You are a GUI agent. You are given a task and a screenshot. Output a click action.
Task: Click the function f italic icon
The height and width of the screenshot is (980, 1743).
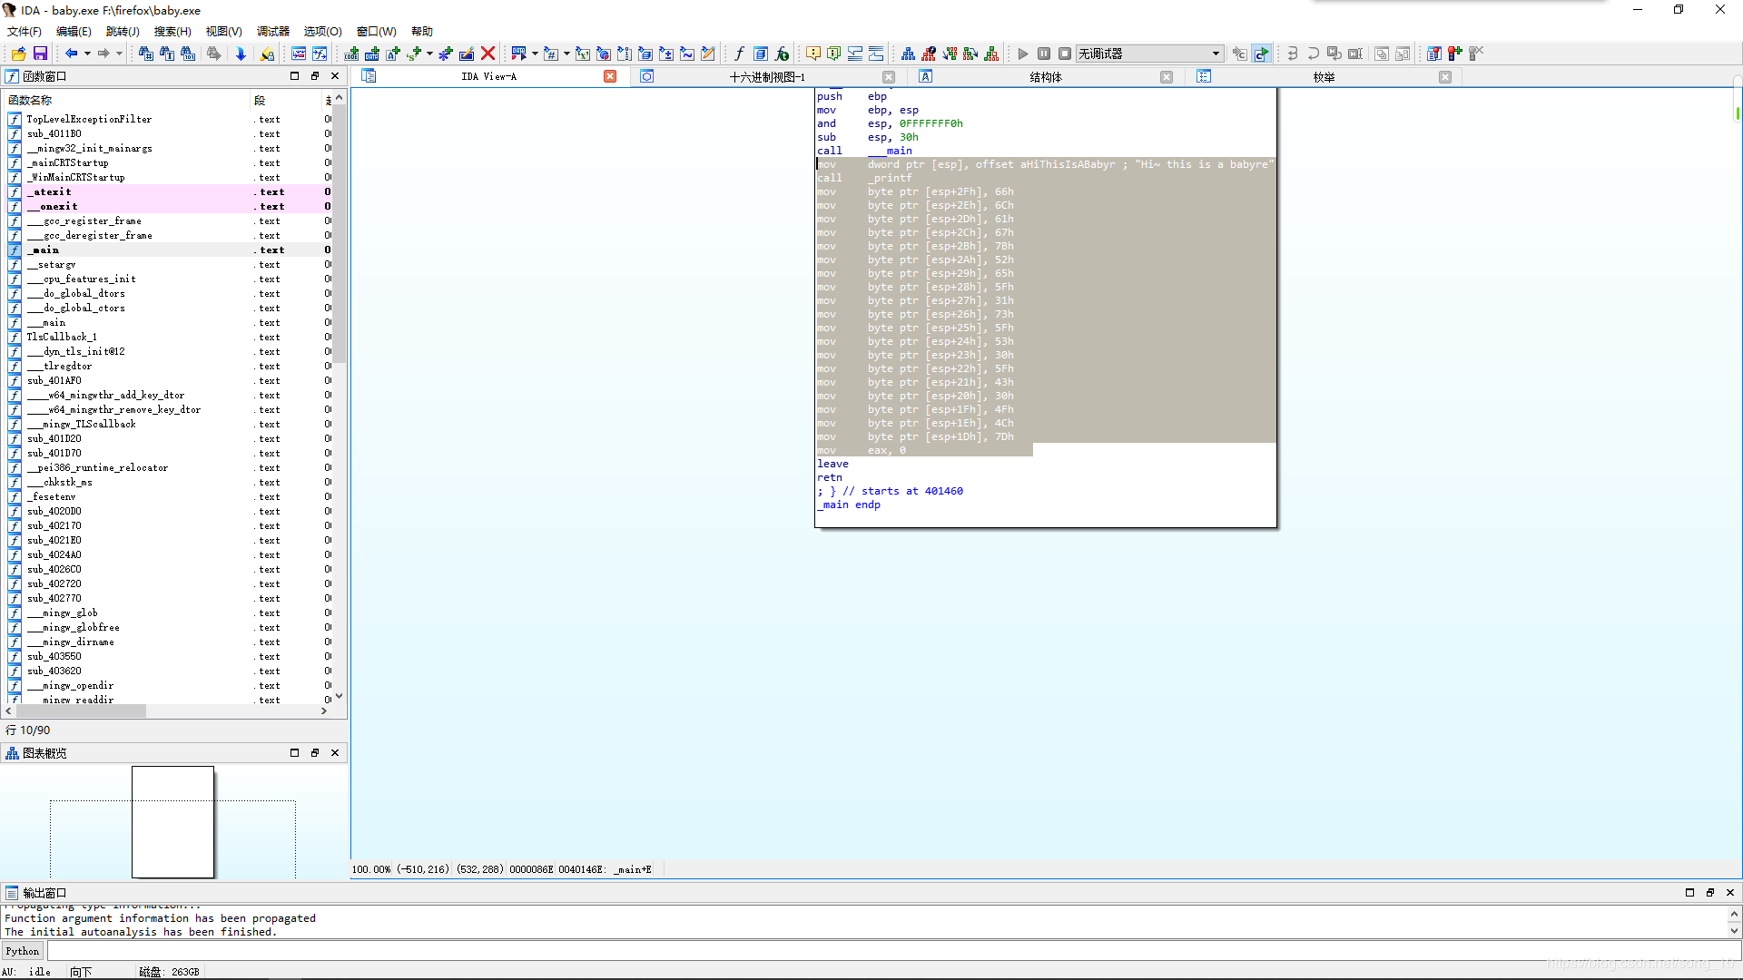(739, 54)
